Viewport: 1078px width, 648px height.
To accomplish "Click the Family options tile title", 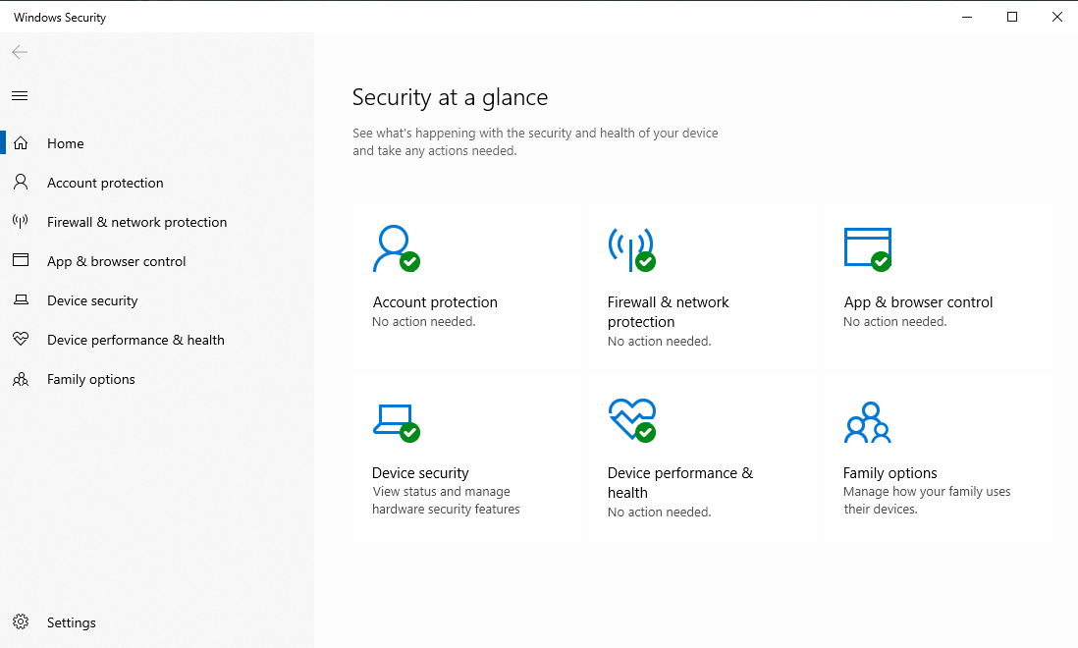I will point(889,473).
